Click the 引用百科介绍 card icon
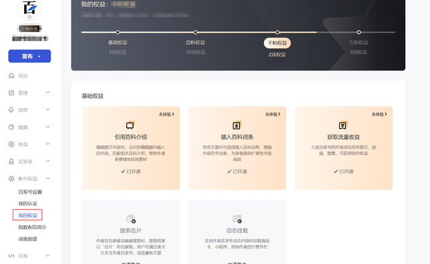The width and height of the screenshot is (430, 264). click(130, 125)
